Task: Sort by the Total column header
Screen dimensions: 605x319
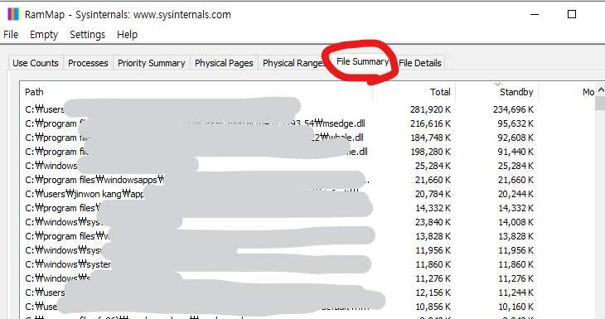Action: (x=414, y=92)
